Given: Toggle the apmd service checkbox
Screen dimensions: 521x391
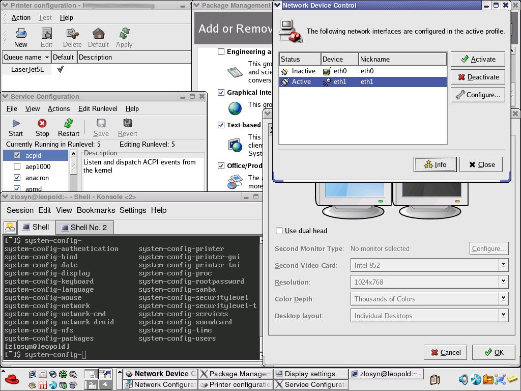Looking at the screenshot, I should coord(17,188).
